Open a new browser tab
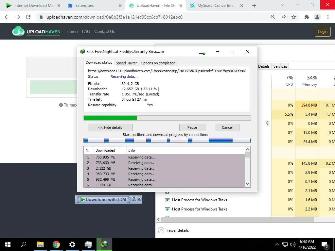The height and width of the screenshot is (251, 335). [254, 6]
